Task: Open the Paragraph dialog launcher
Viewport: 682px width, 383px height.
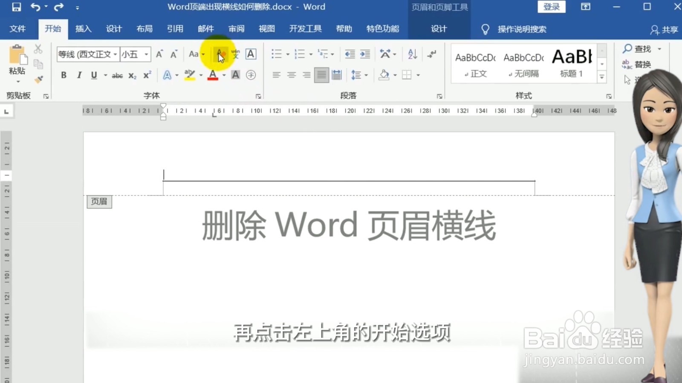Action: tap(439, 97)
